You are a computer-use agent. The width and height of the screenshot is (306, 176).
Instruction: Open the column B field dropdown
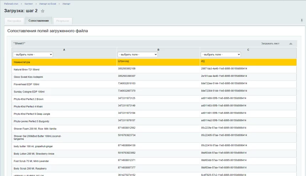point(137,54)
